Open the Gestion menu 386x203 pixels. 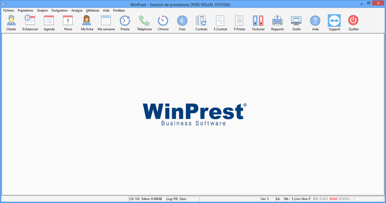point(42,10)
